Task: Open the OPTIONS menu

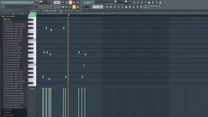Action: [23, 2]
